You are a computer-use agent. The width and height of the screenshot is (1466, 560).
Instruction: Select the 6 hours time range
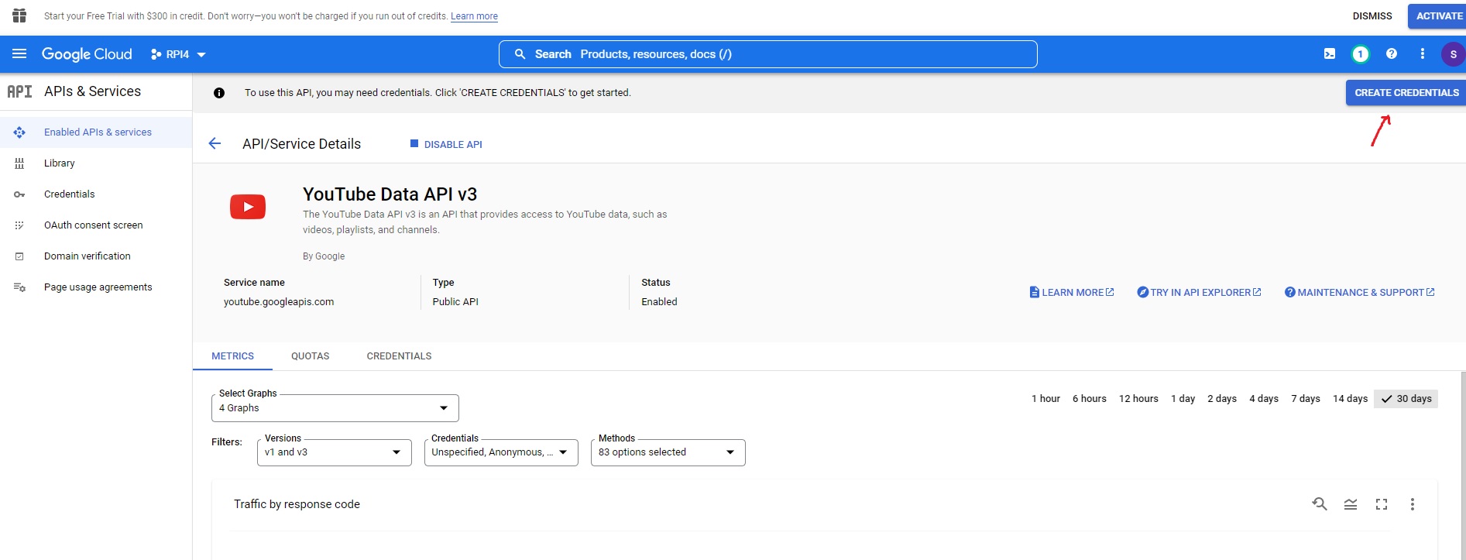[1089, 399]
